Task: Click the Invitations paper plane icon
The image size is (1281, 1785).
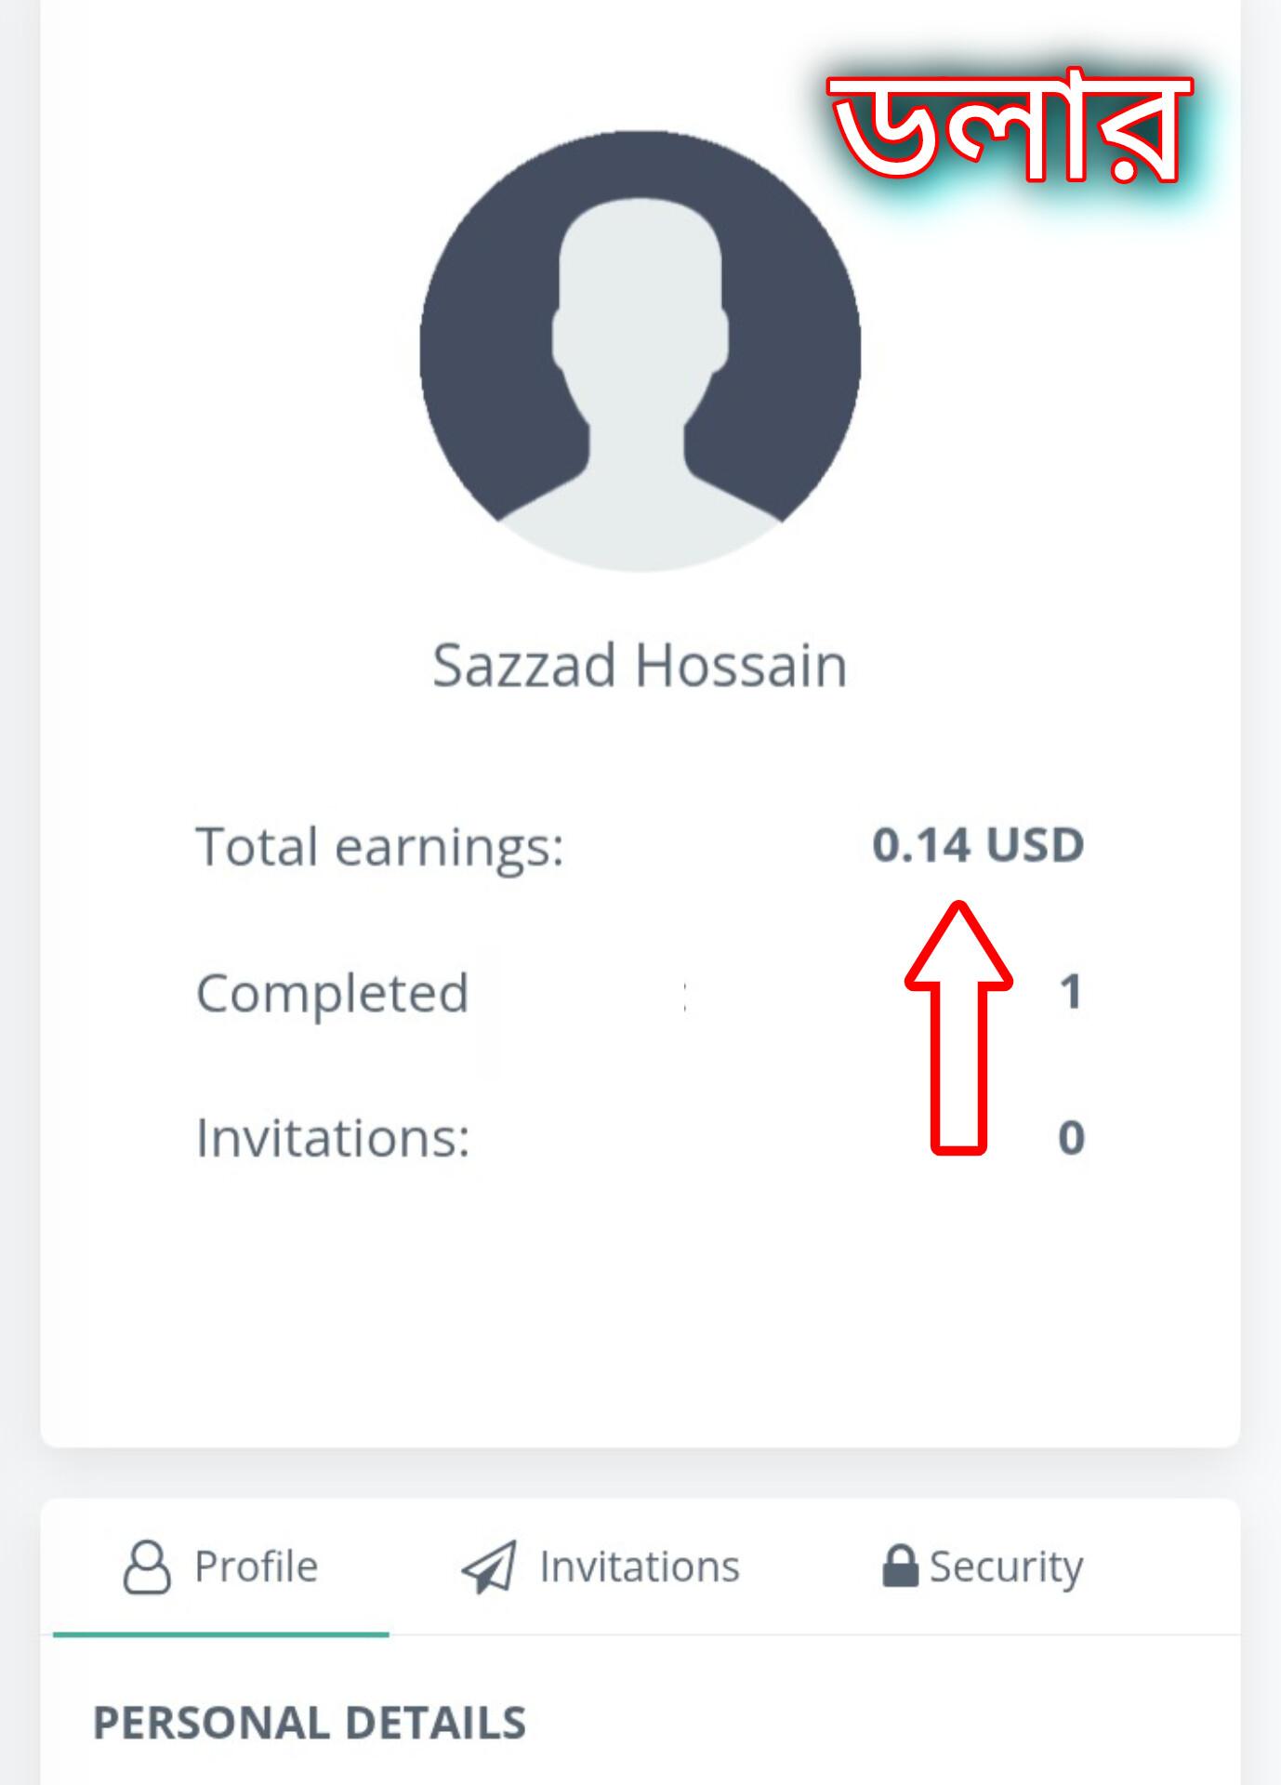Action: [x=489, y=1567]
